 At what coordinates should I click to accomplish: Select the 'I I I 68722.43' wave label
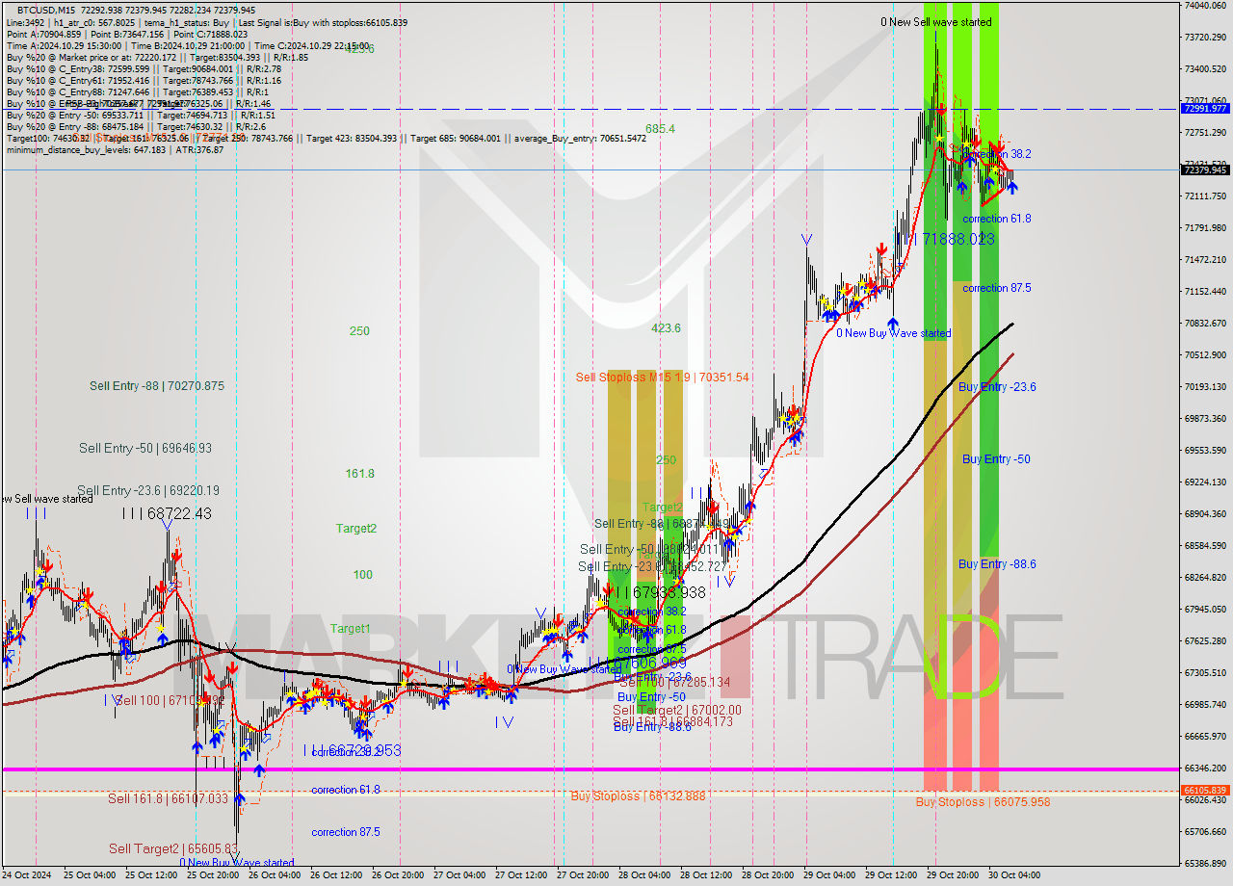tap(167, 514)
